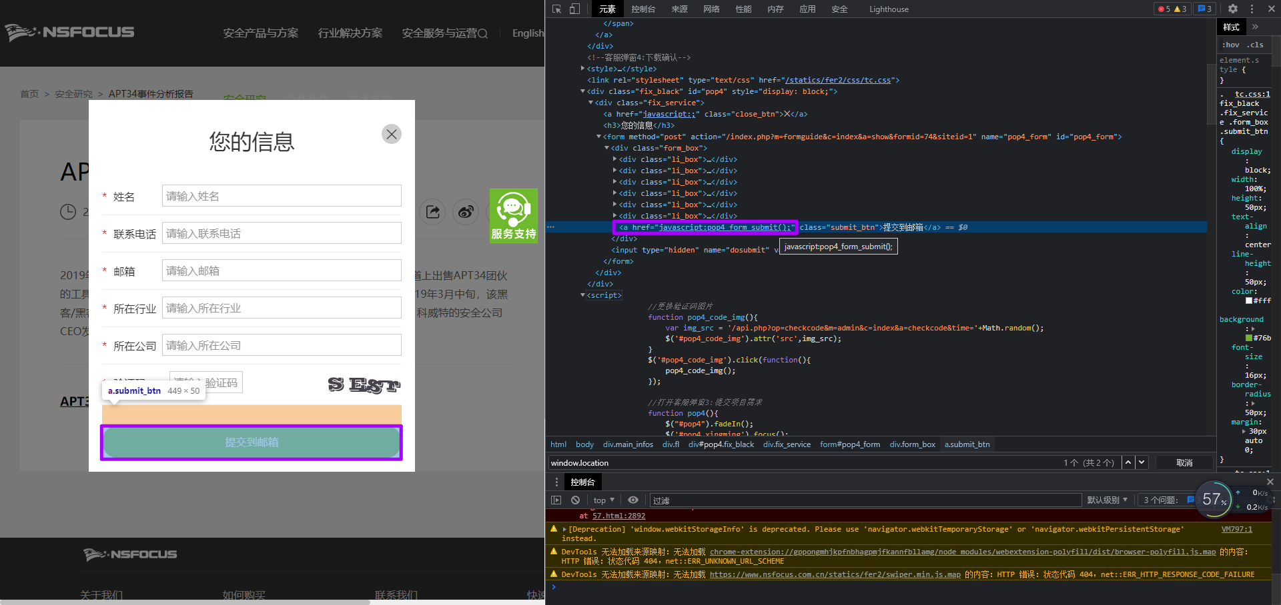The width and height of the screenshot is (1281, 605).
Task: Activate the DevTools element inspector picker
Action: pyautogui.click(x=557, y=9)
